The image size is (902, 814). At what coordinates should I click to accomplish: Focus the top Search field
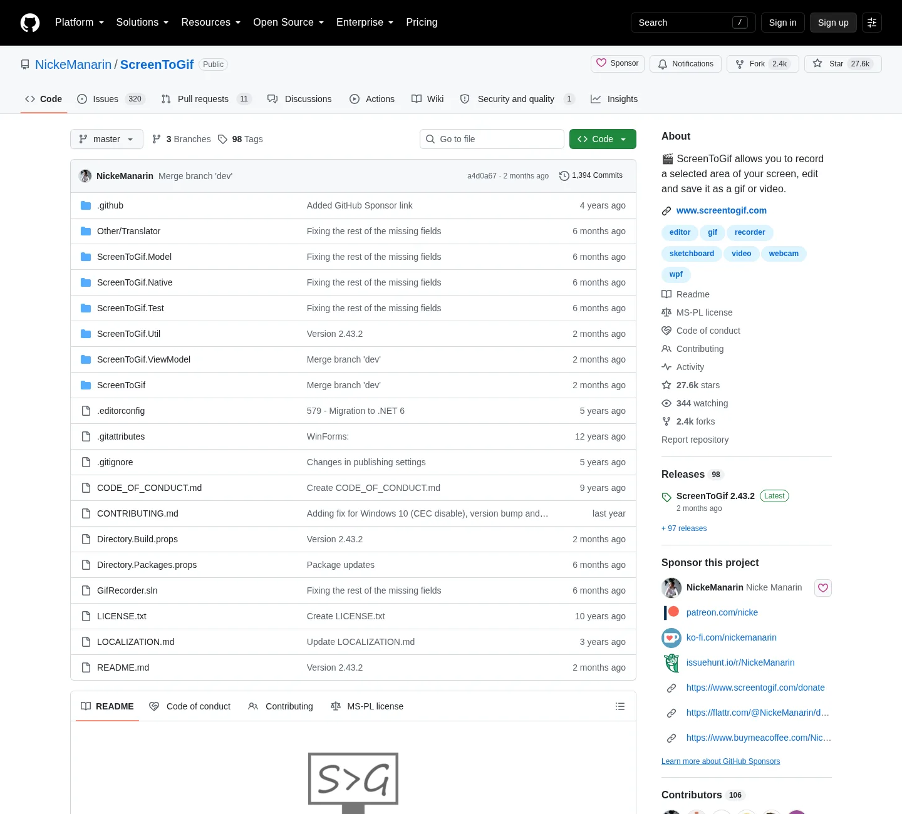(693, 23)
